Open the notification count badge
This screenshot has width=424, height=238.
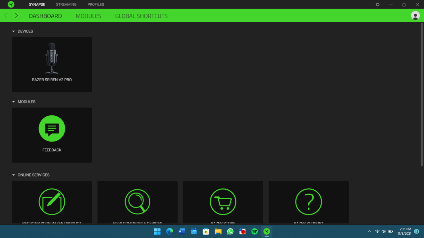pos(417,231)
